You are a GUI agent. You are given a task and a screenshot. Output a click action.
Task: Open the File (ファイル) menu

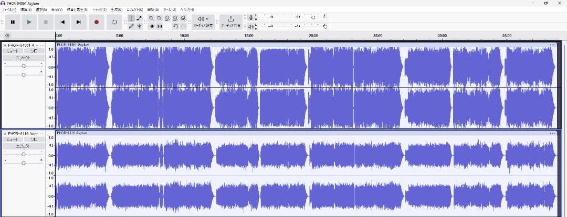(x=9, y=9)
